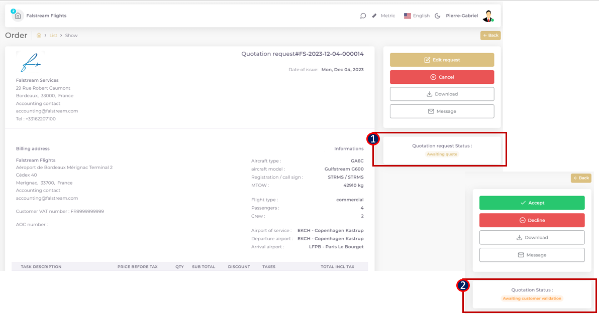Image resolution: width=599 pixels, height=314 pixels.
Task: Open the chat messages bubble icon
Action: [x=363, y=16]
